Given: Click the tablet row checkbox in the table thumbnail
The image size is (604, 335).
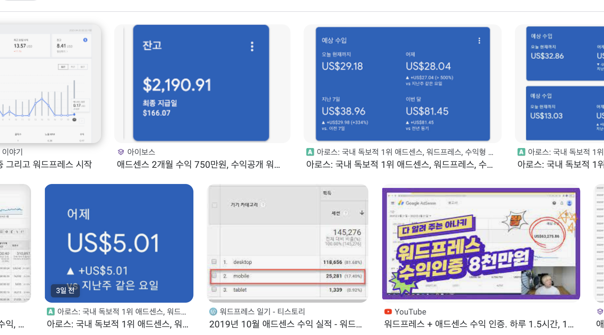Looking at the screenshot, I should (214, 289).
